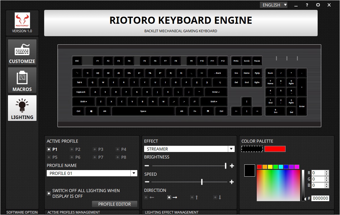
Task: Click the ESC key on keyboard preview
Action: tap(77, 61)
